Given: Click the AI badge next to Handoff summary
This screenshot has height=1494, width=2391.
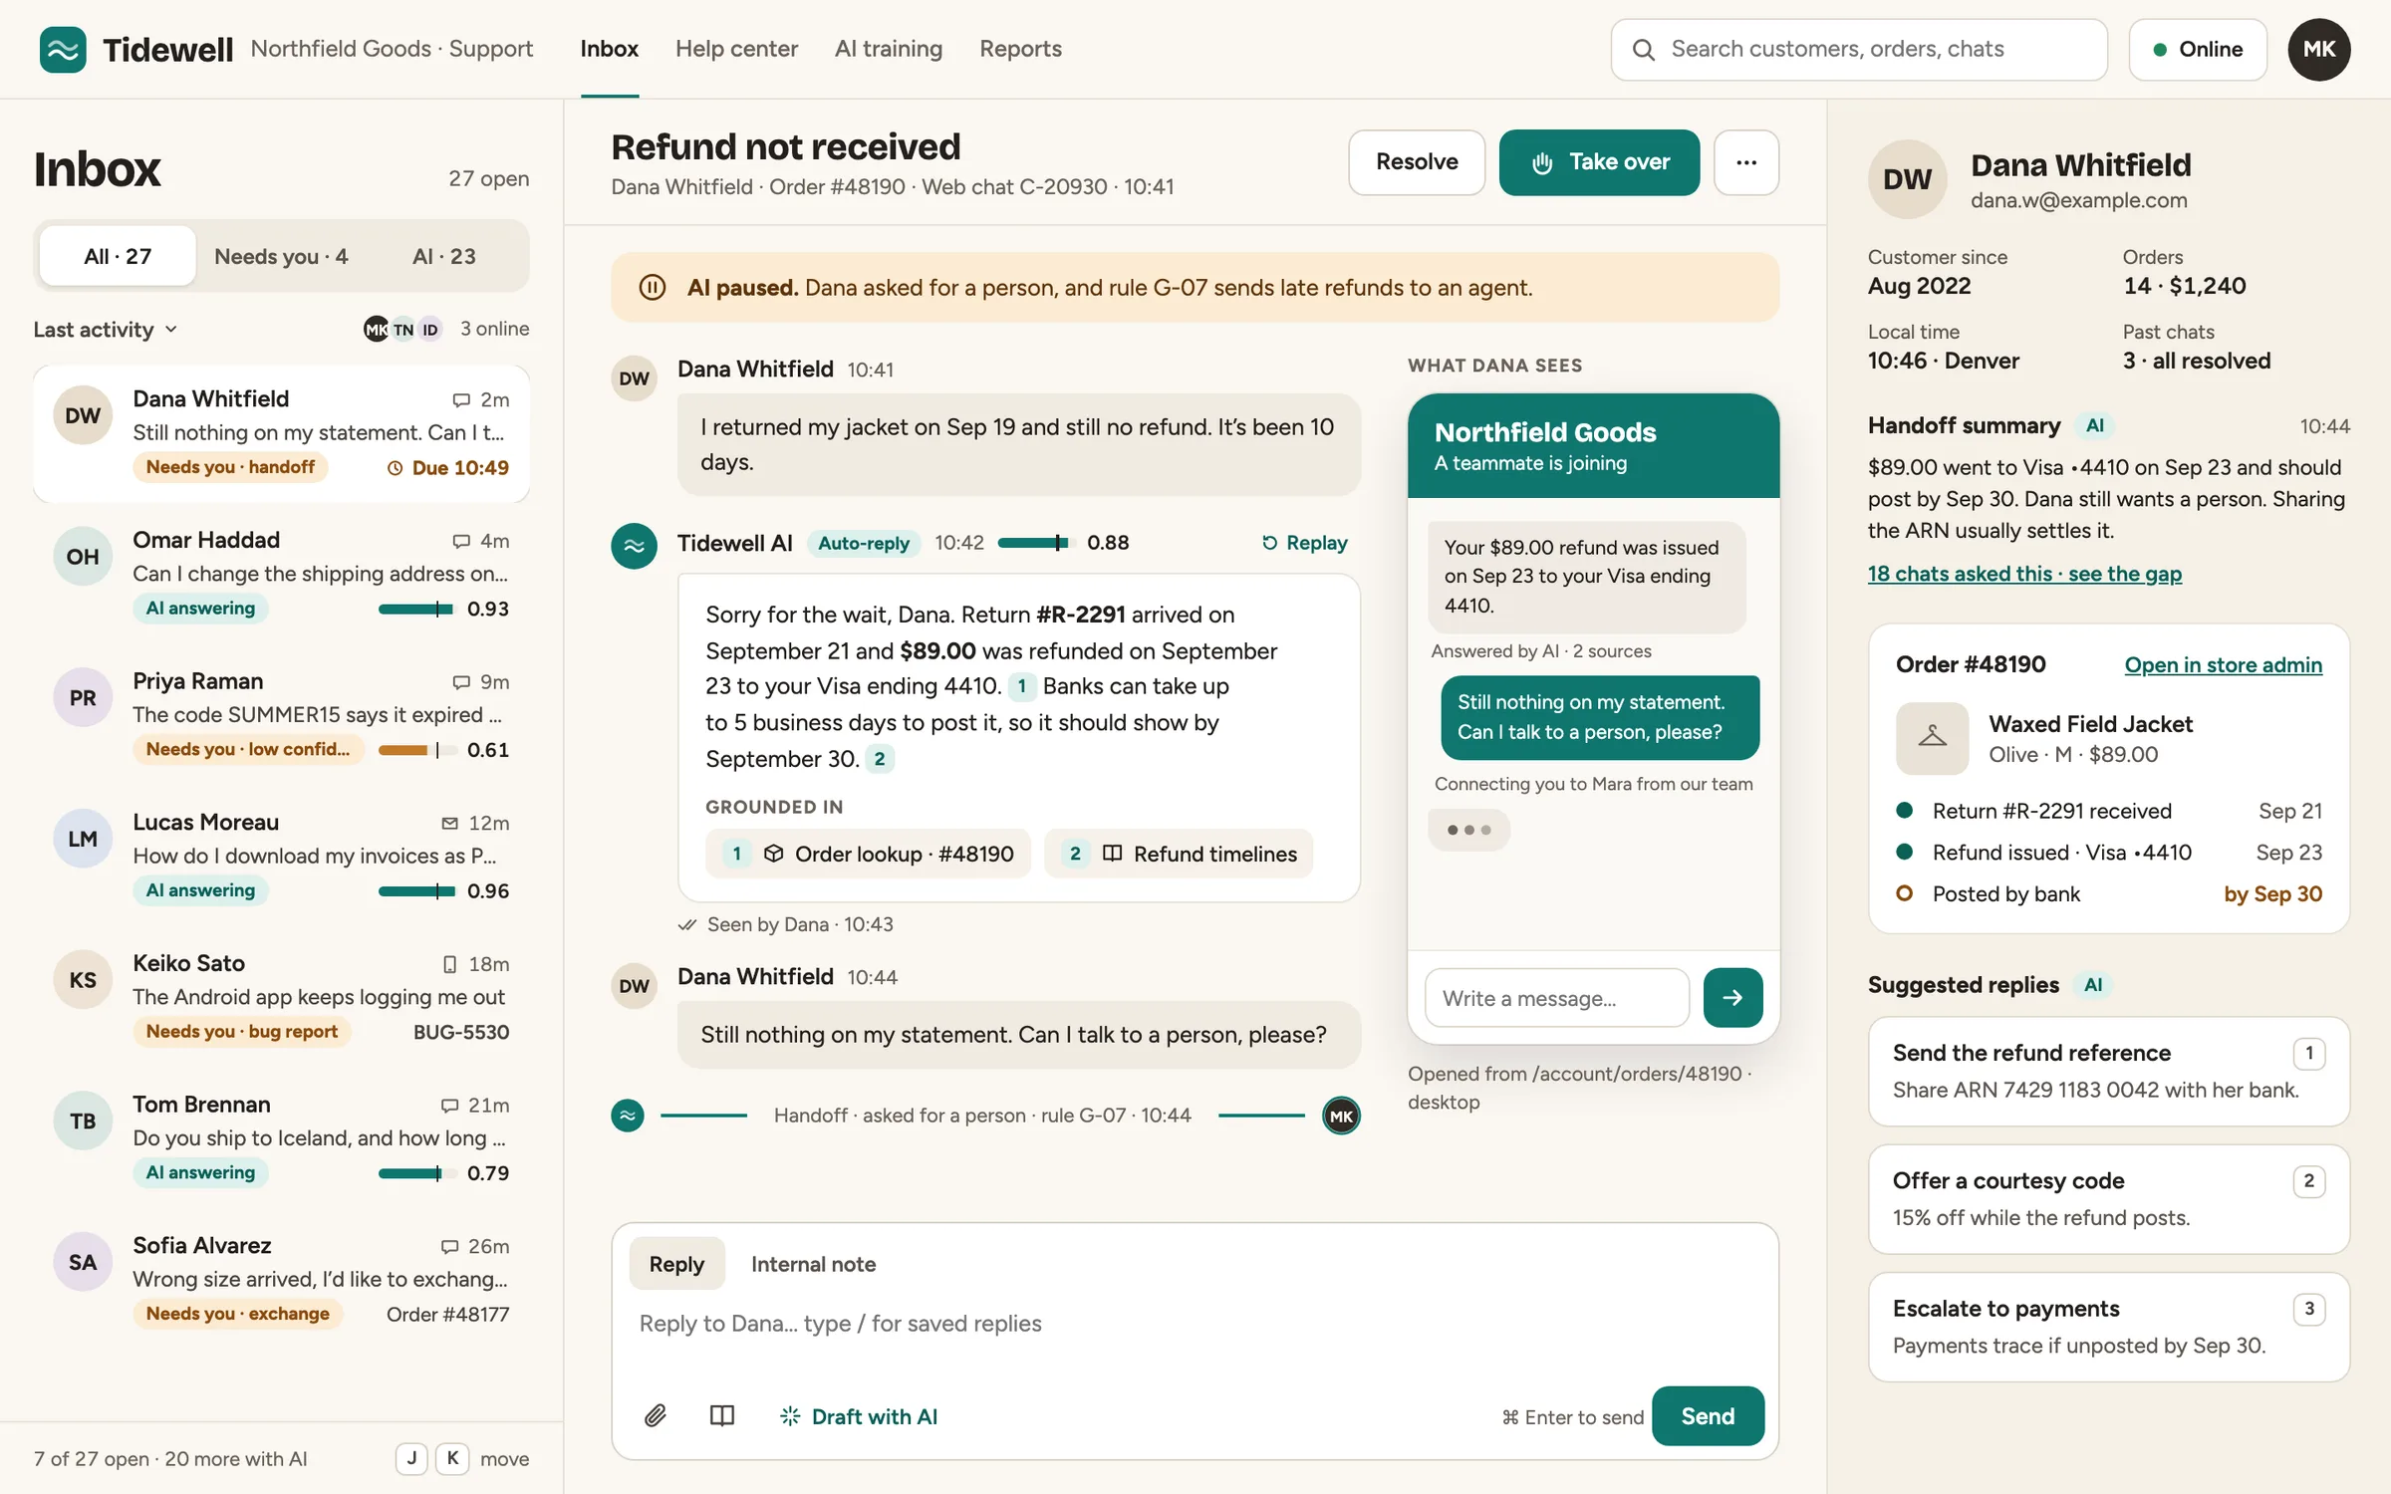Looking at the screenshot, I should click(2095, 426).
